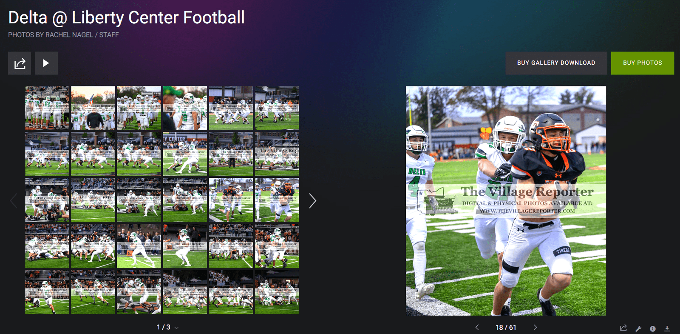The height and width of the screenshot is (334, 680).
Task: Click the share gallery icon below the title
Action: (20, 63)
